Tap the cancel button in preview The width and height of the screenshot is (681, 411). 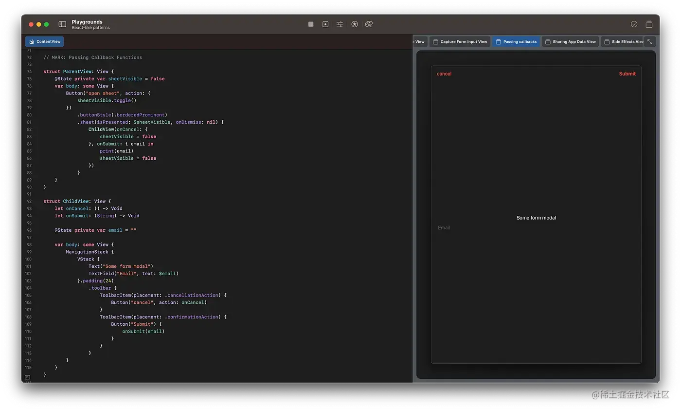[444, 74]
